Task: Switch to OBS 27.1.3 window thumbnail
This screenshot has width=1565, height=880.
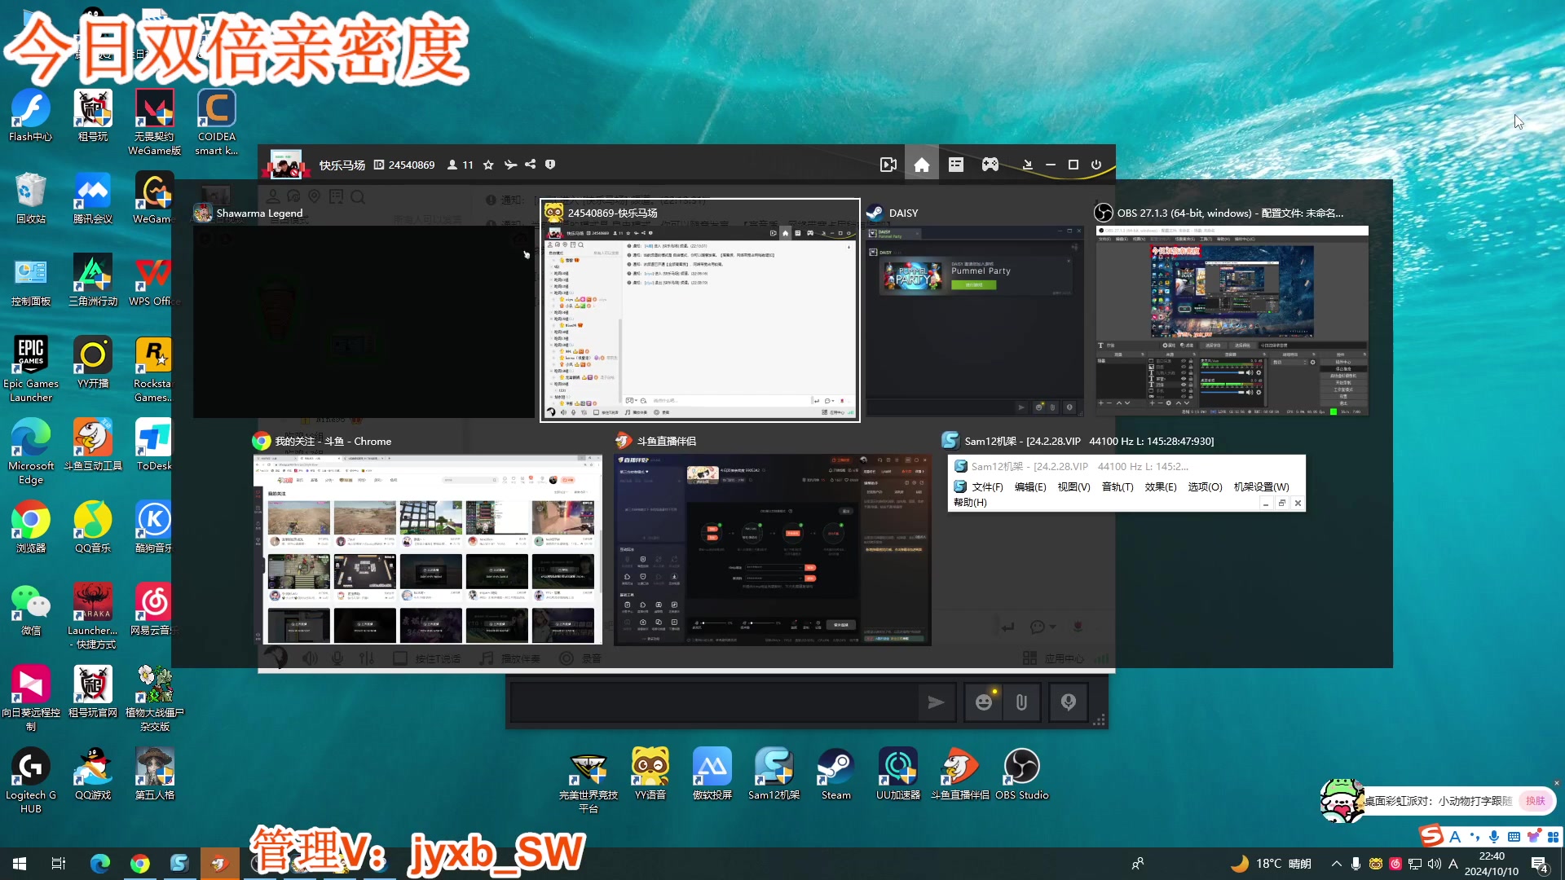Action: click(1232, 321)
